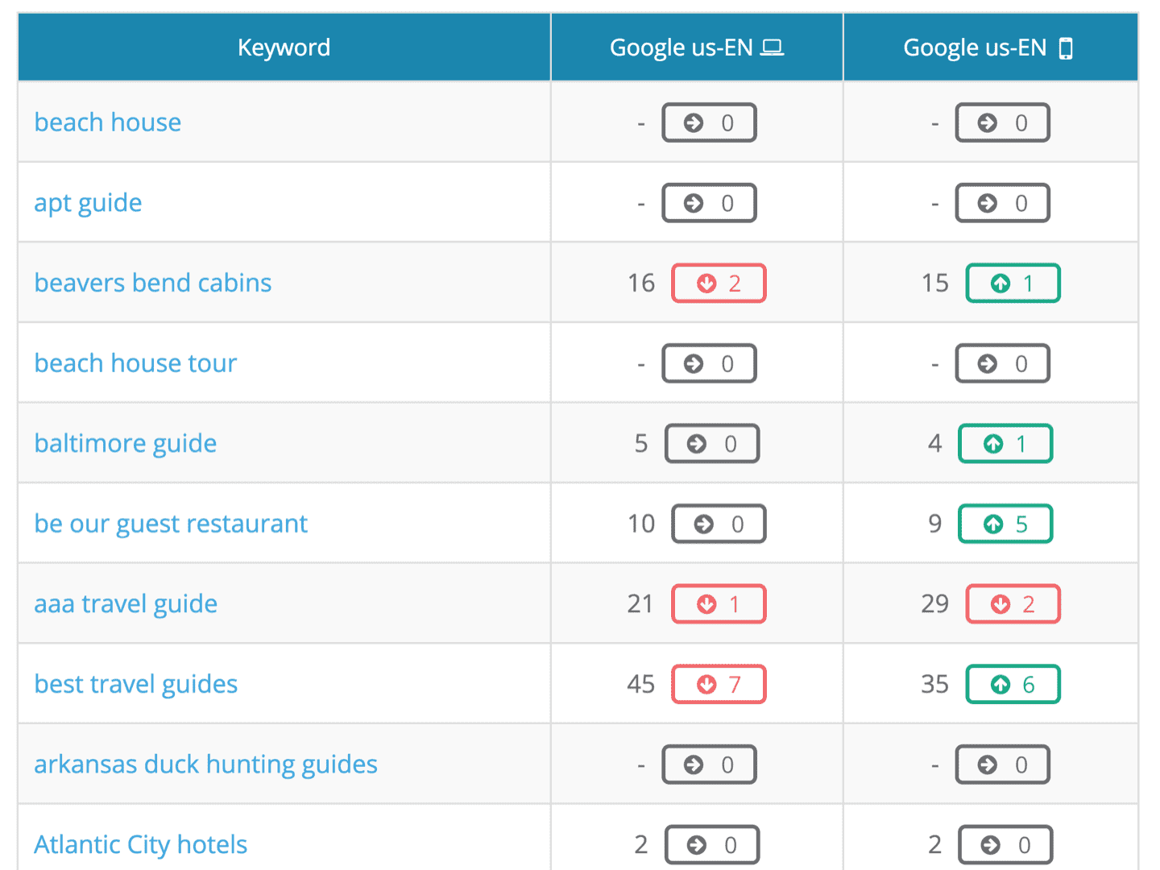Viewport: 1160px width, 870px height.
Task: Click the red down-arrow badge for best travel guides desktop
Action: pyautogui.click(x=719, y=683)
